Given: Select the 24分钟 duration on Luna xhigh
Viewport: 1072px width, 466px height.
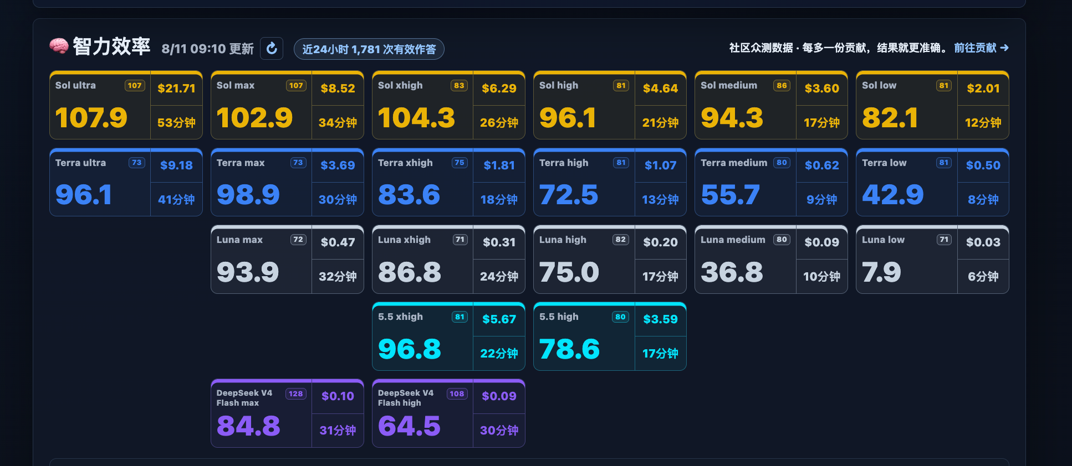Looking at the screenshot, I should click(499, 277).
